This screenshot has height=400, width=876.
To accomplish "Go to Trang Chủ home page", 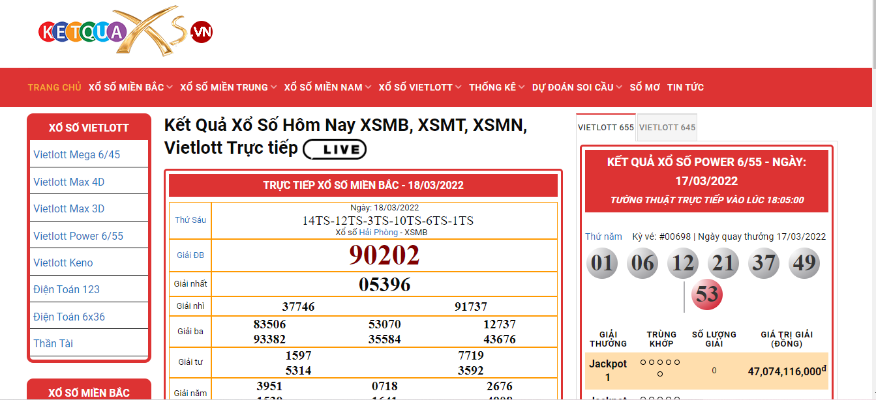I will point(54,87).
